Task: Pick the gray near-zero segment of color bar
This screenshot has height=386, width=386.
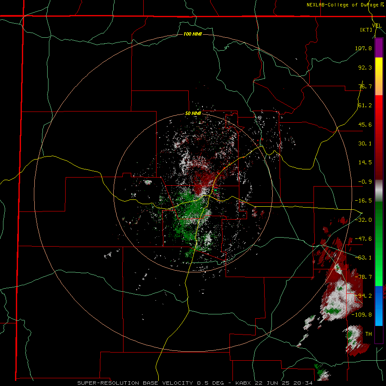Action: pyautogui.click(x=379, y=191)
